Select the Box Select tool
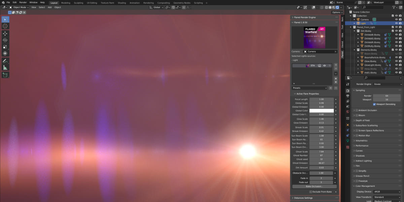Screen dimensions: 404x202 coord(5,20)
